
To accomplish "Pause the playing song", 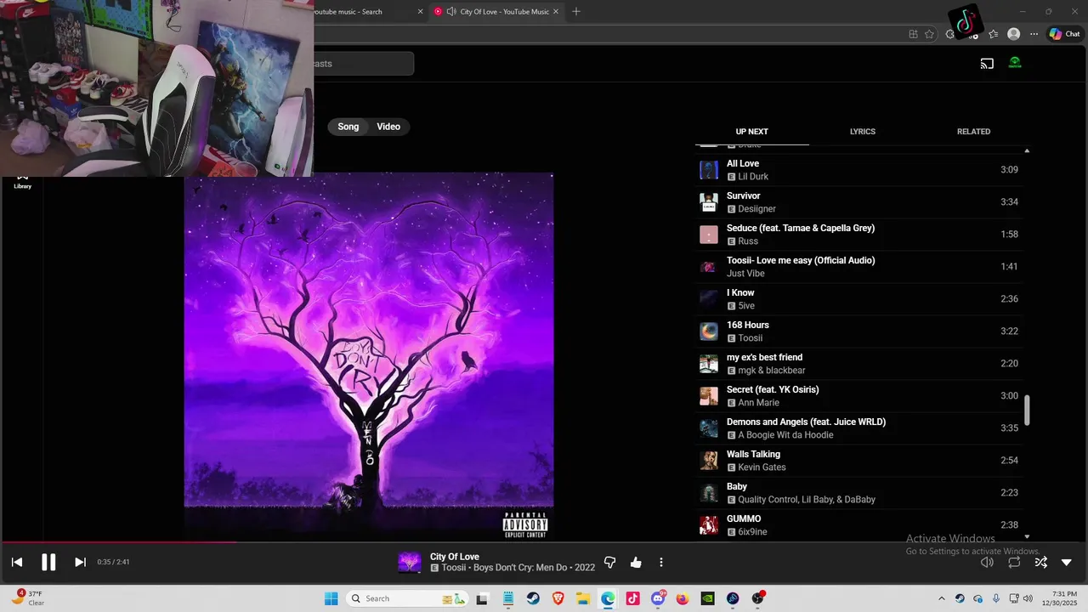I will (x=48, y=562).
